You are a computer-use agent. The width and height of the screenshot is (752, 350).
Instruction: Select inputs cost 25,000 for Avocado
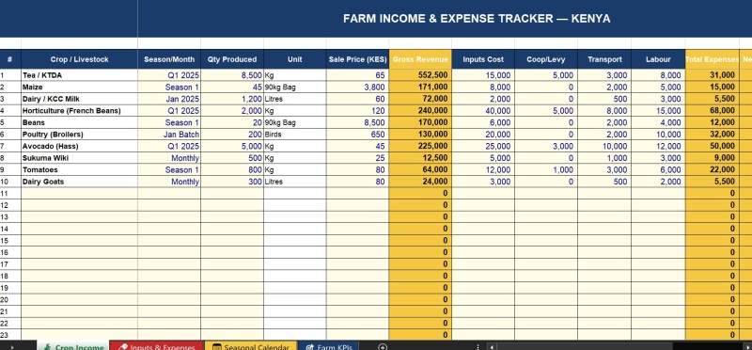tap(483, 146)
